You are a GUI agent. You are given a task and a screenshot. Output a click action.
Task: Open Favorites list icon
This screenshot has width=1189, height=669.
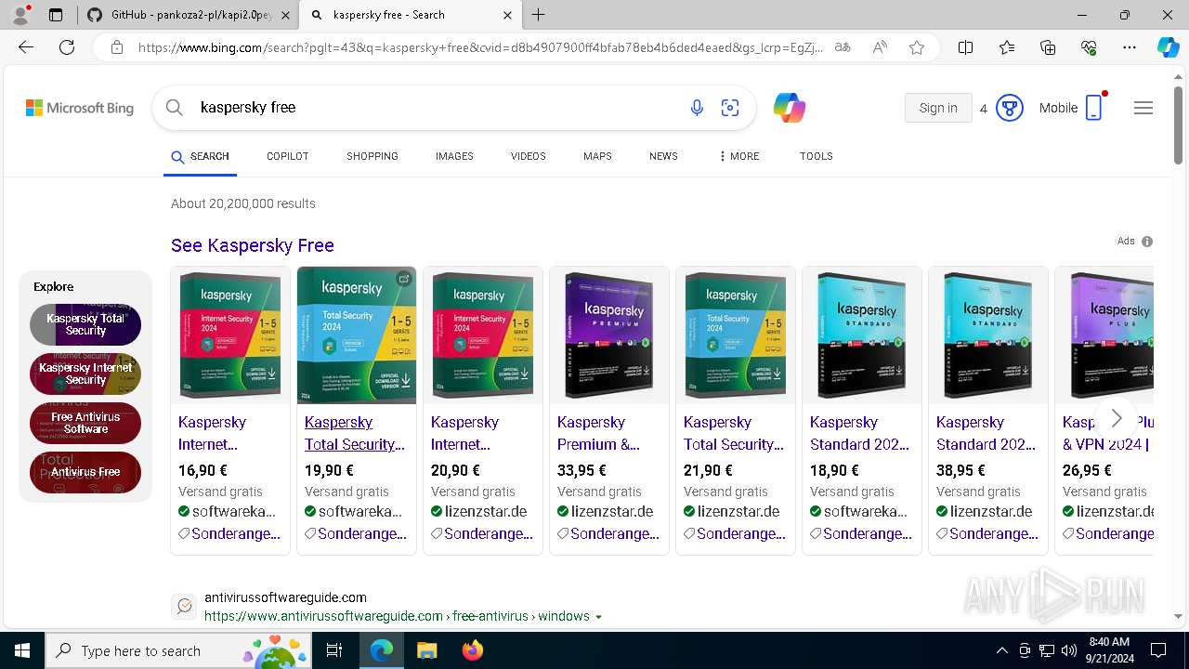[1007, 47]
